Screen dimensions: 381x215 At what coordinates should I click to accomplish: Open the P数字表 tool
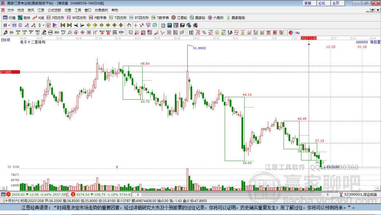tap(98, 18)
